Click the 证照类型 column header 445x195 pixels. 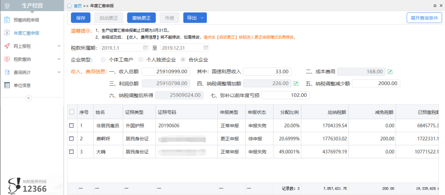139,112
